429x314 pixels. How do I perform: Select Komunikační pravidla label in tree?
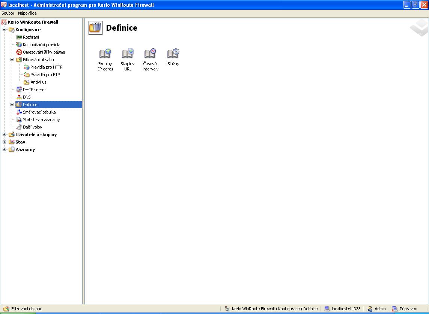pyautogui.click(x=42, y=45)
